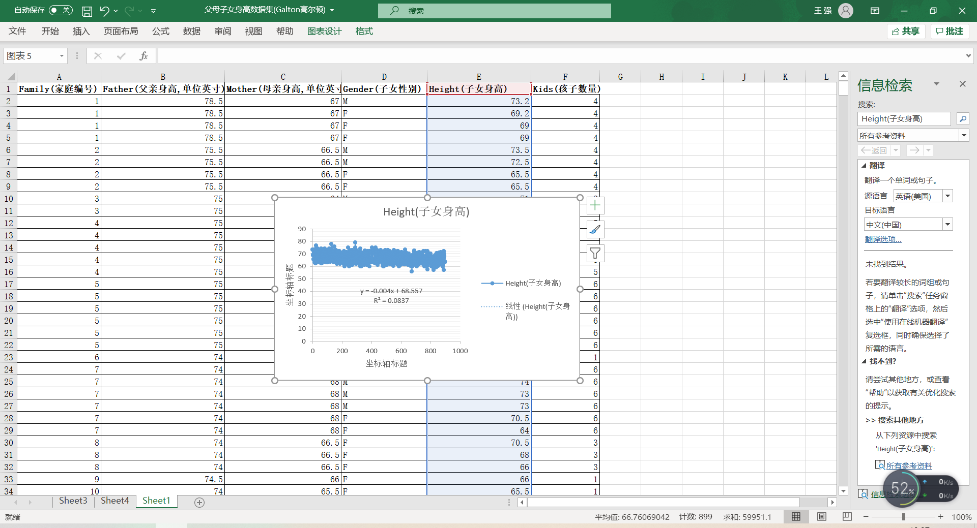Click the zoom in plus button

(941, 516)
